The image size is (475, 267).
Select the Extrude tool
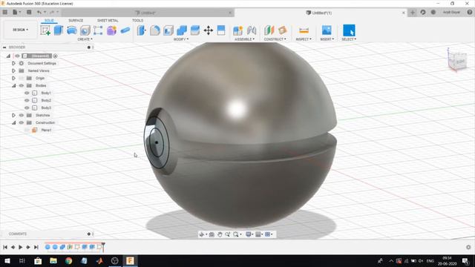click(x=58, y=30)
